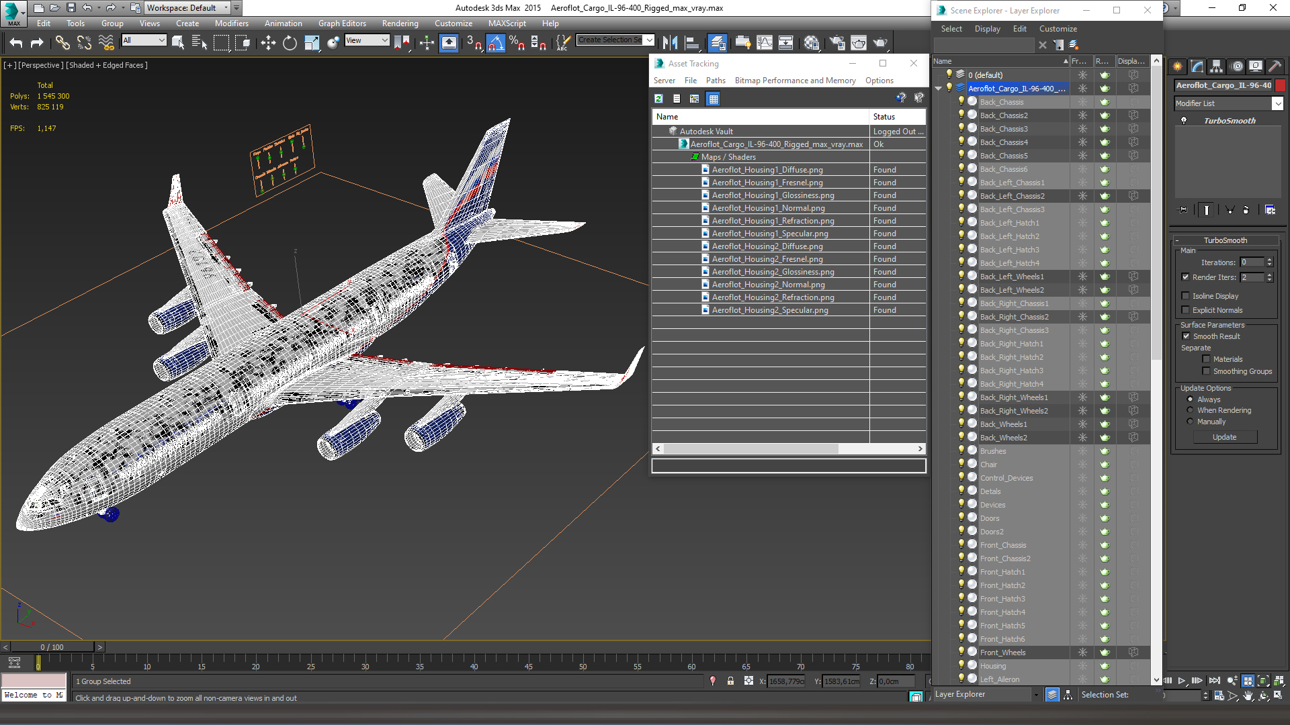Open the Material Editor icon
Viewport: 1290px width, 725px height.
click(812, 43)
